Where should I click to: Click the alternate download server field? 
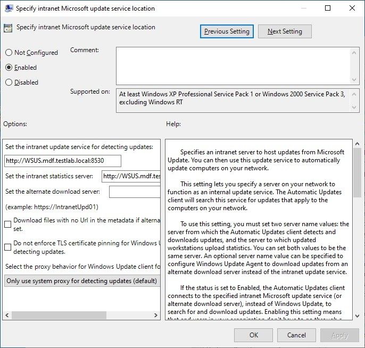135,192
